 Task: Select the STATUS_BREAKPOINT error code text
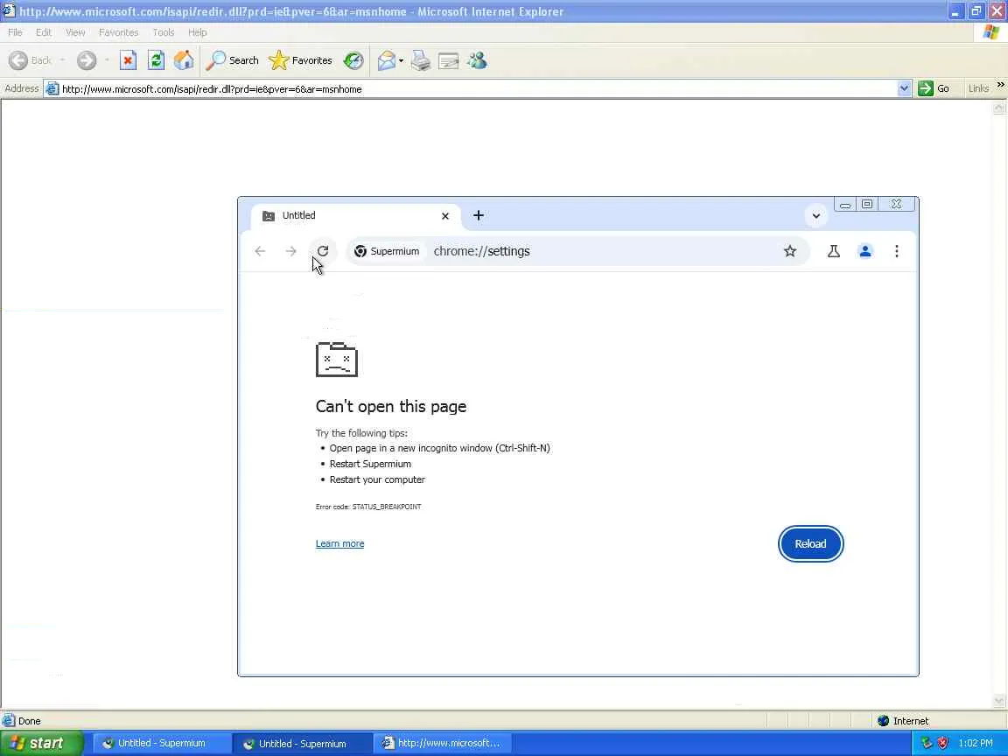point(387,507)
